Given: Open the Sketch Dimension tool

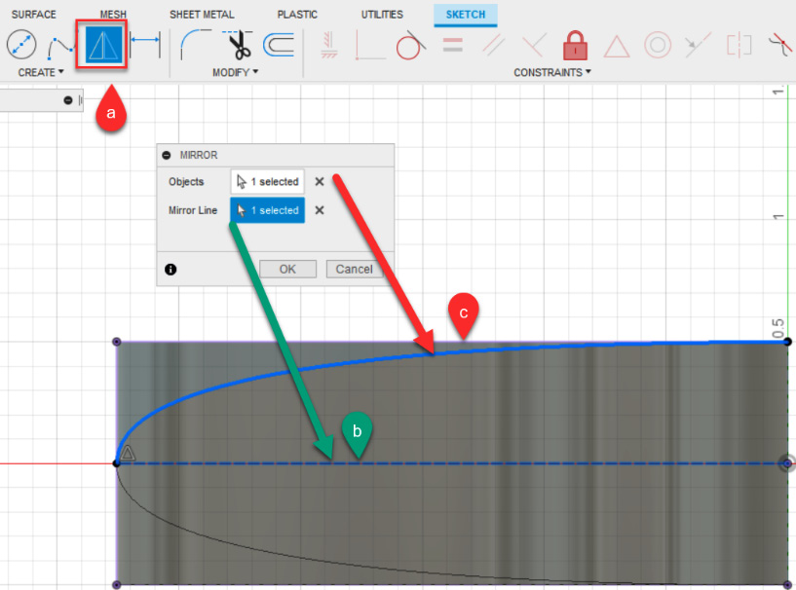Looking at the screenshot, I should [x=143, y=44].
